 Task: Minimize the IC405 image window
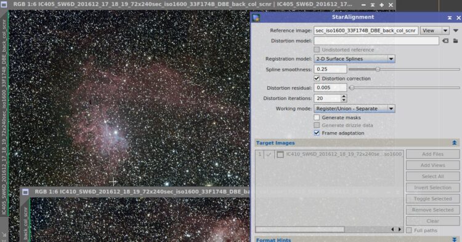tap(363, 5)
